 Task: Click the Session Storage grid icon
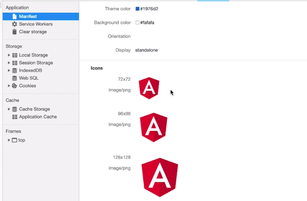[14, 63]
